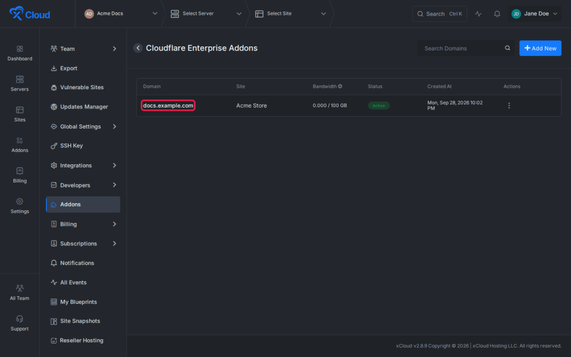This screenshot has height=357, width=571.
Task: Click Acme Store site cell
Action: coord(252,106)
